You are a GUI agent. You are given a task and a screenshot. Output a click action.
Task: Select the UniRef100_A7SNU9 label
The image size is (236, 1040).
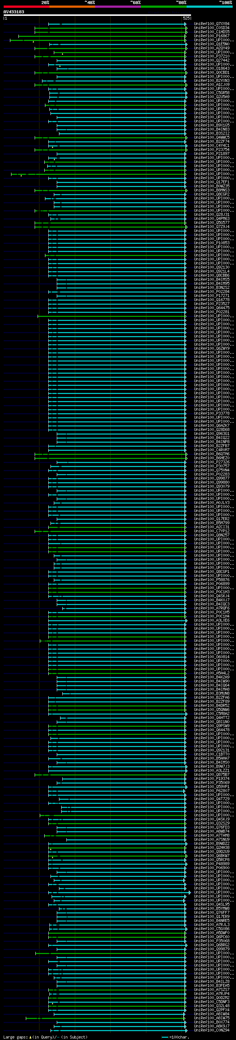212,839
